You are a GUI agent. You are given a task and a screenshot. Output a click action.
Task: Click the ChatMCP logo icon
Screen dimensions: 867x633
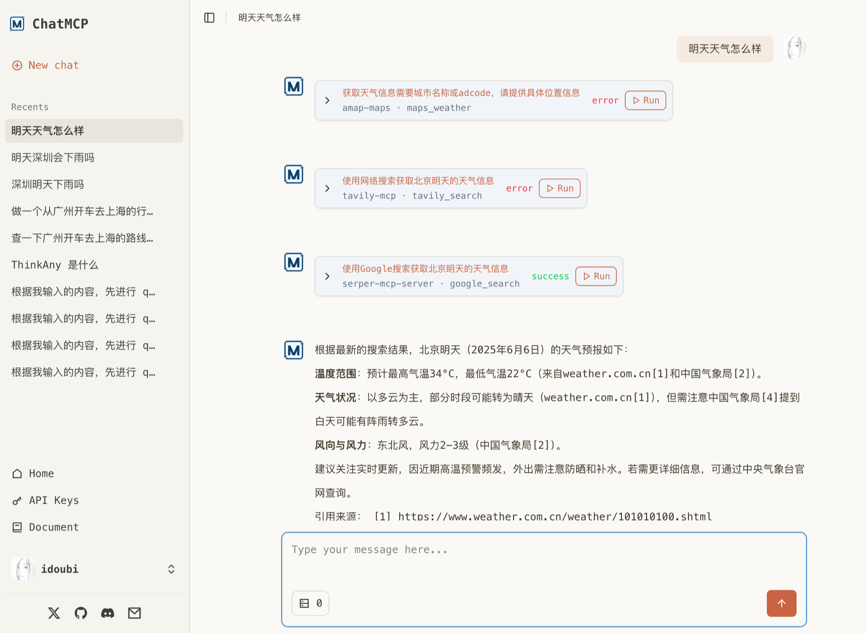tap(17, 24)
